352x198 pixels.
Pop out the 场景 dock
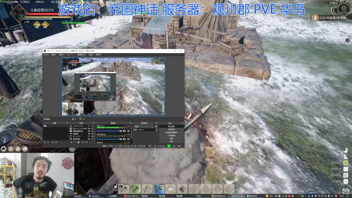click(67, 123)
